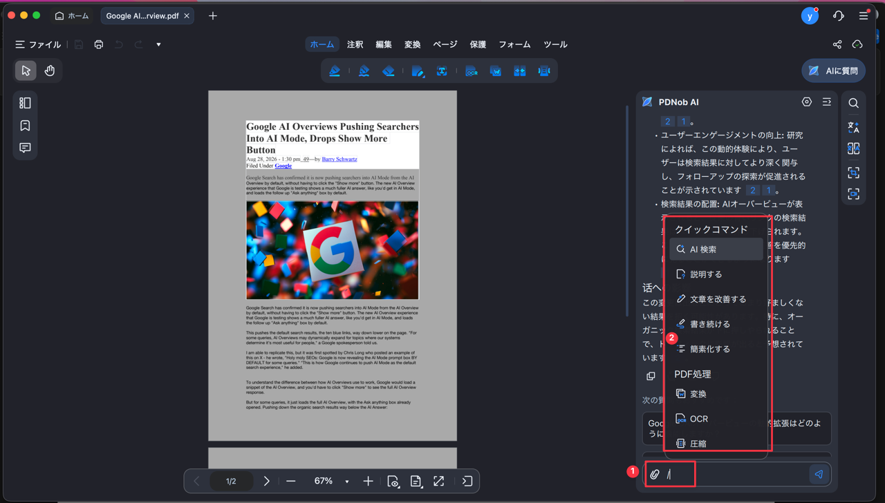The image size is (885, 503).
Task: Expand the quick access toolbar dropdown arrow
Action: click(158, 44)
